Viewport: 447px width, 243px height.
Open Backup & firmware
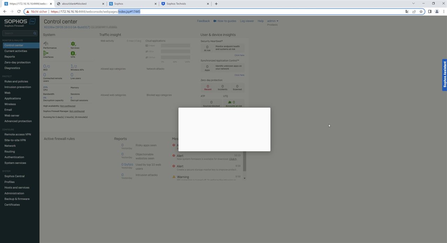pos(17,199)
